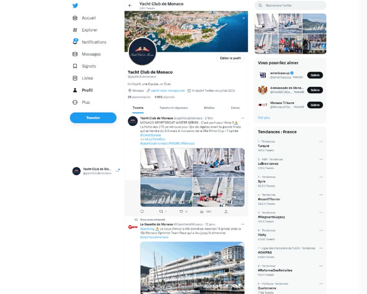Click the Twitter bird logo

click(x=75, y=6)
